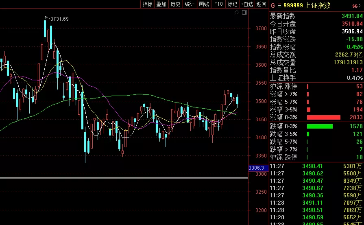This screenshot has height=225, width=364.
Task: Click the 涨幅 3-5% count 194
Action: (x=358, y=109)
